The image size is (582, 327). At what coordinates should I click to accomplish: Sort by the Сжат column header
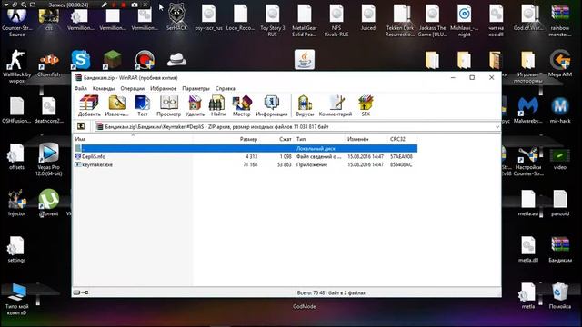(x=276, y=139)
